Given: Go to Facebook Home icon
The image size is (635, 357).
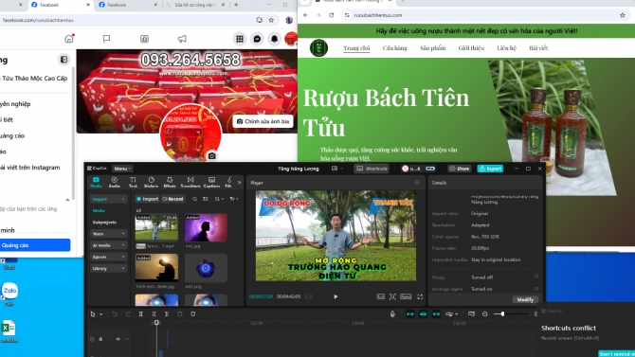Looking at the screenshot, I should coord(69,39).
